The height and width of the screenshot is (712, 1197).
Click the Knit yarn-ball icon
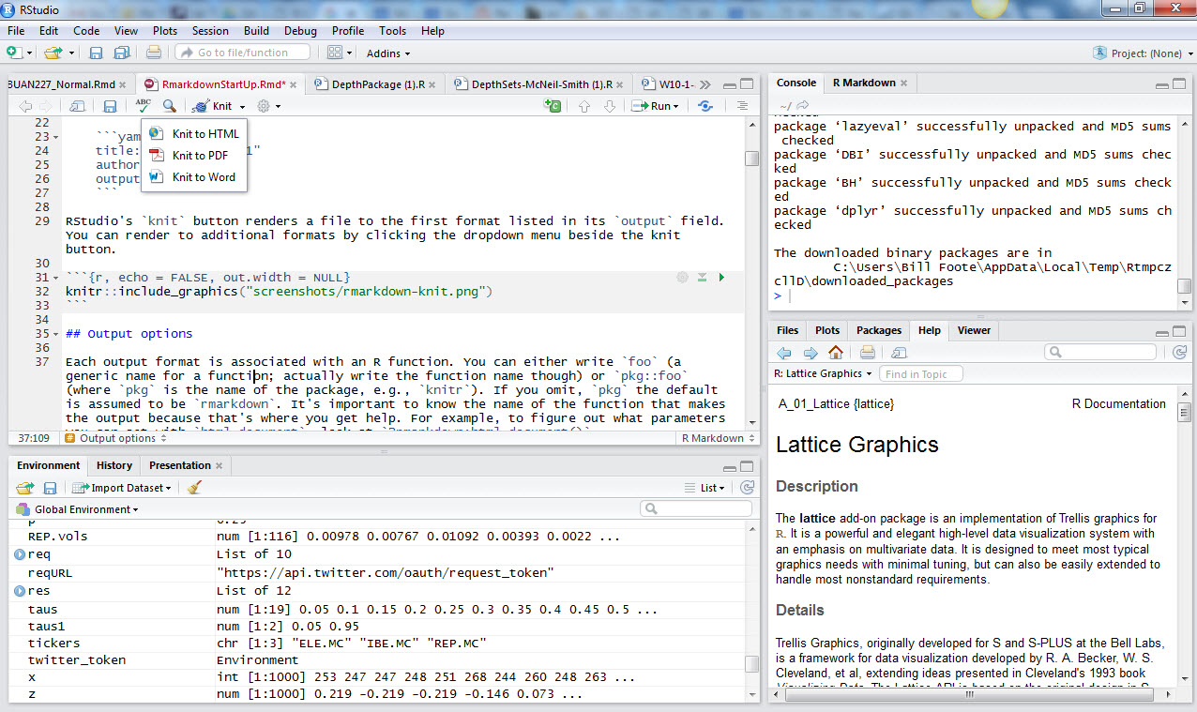coord(201,106)
